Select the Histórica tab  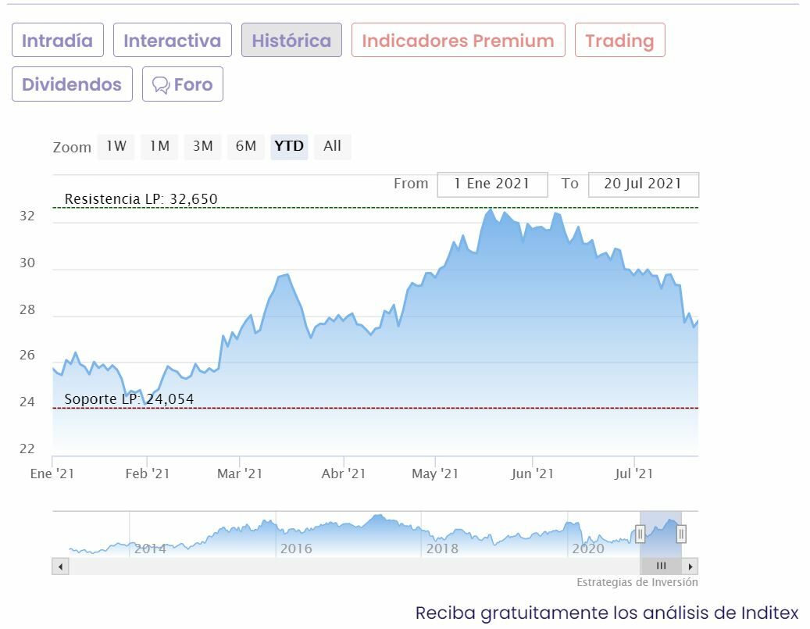click(291, 41)
